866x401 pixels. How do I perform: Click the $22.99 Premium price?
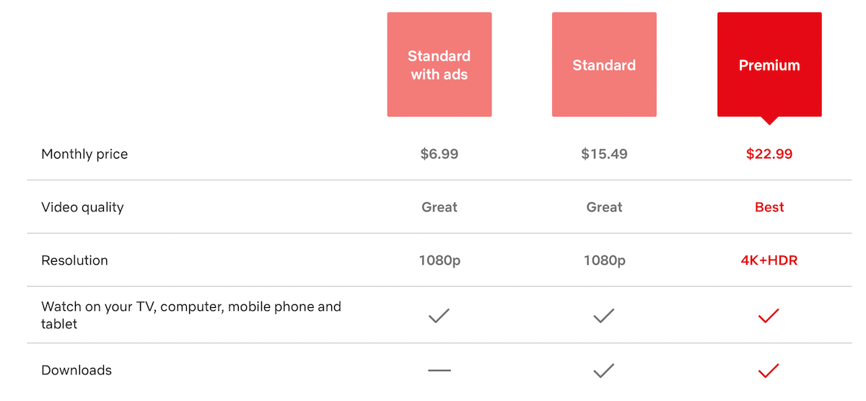click(x=769, y=154)
